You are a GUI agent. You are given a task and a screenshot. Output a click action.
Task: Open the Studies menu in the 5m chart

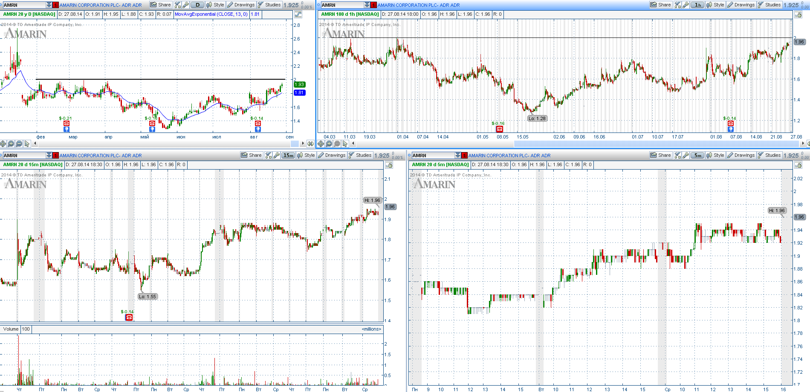point(769,155)
